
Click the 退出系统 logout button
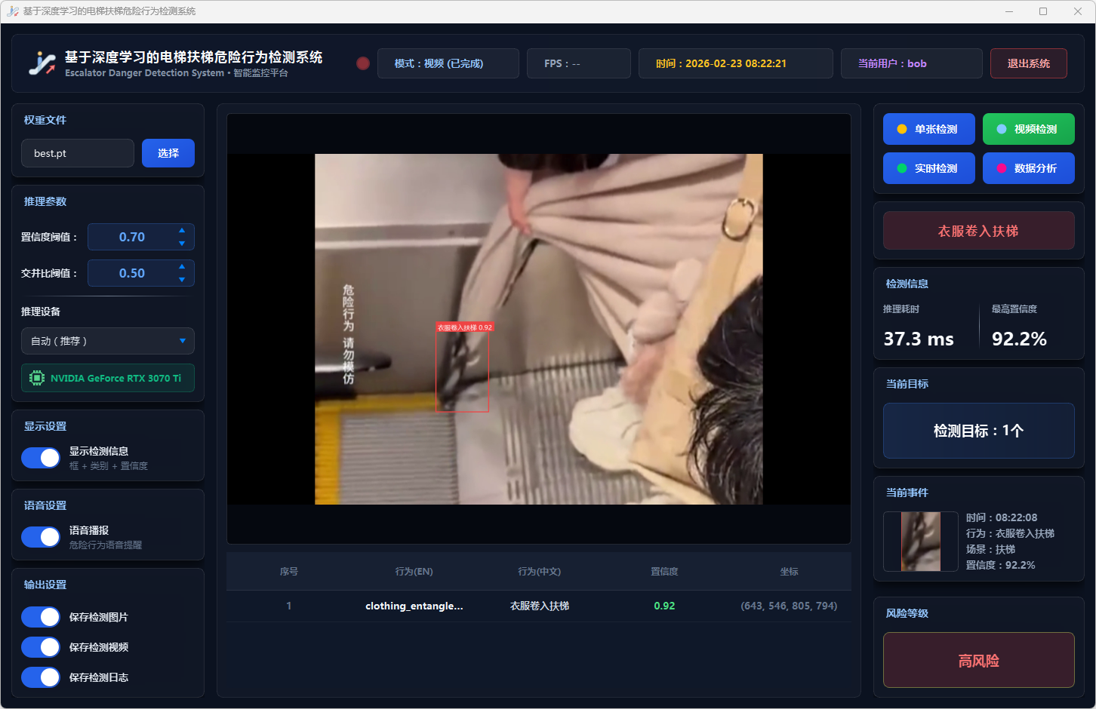pos(1028,63)
